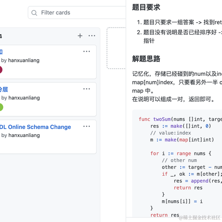
Task: Click the Filter cards search field
Action: [x=77, y=13]
